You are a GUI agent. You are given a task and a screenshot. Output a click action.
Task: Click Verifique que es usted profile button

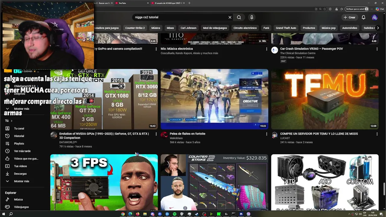click(x=357, y=9)
